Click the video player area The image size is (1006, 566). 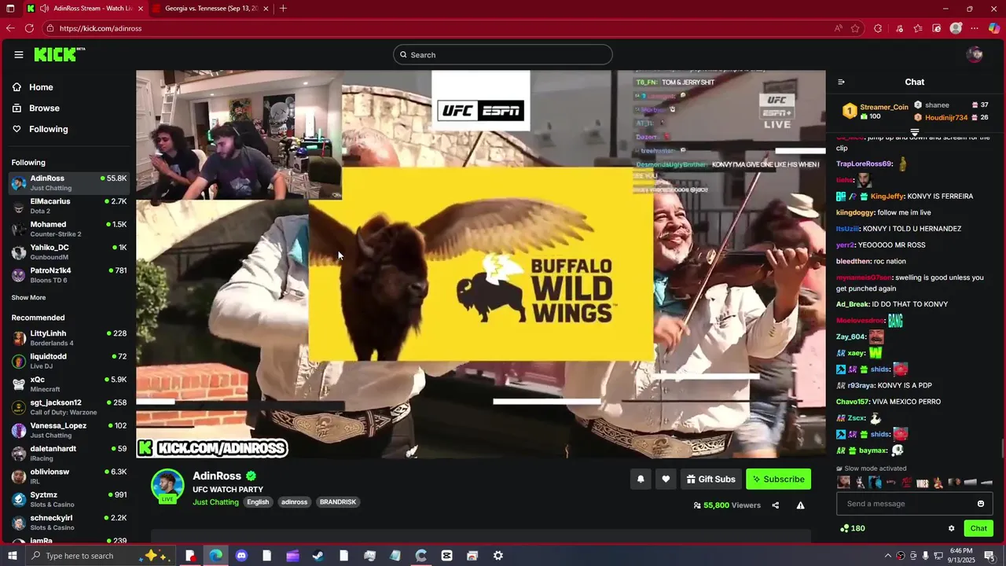pyautogui.click(x=480, y=264)
